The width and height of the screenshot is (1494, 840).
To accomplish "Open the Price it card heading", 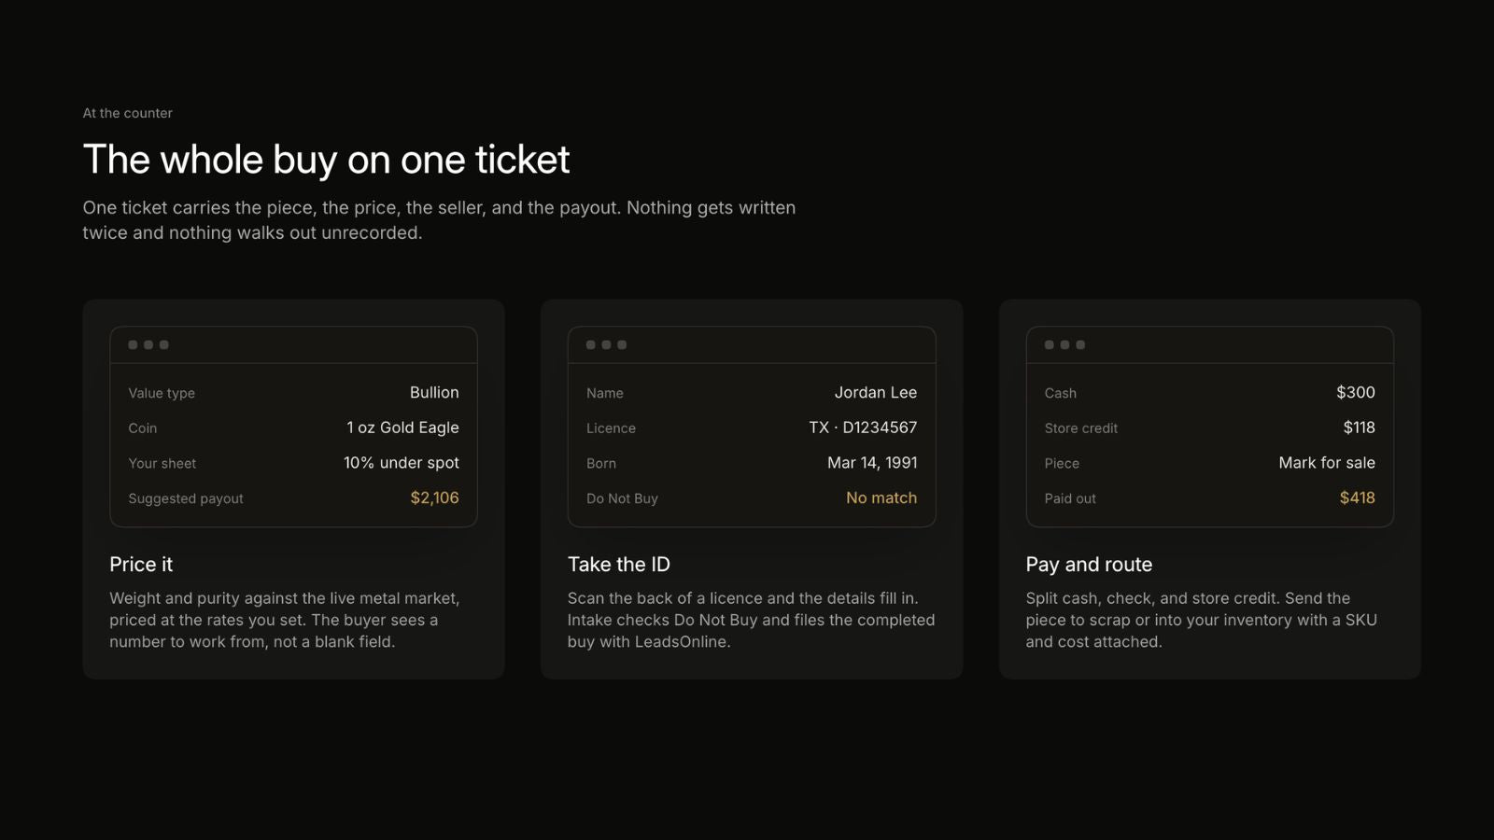I will coord(141,565).
